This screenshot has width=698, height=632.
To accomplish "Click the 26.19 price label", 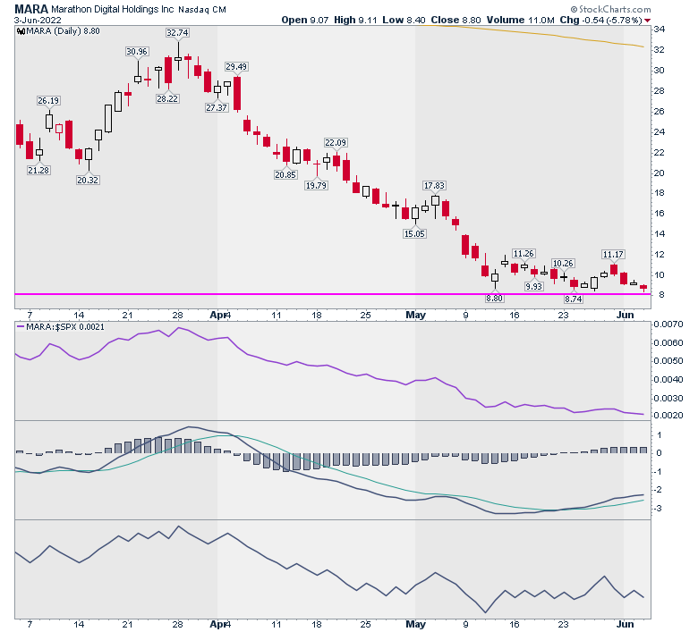I will [x=48, y=100].
